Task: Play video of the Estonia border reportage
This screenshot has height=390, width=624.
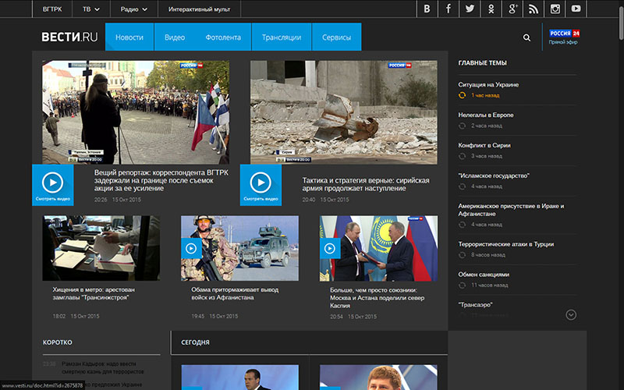Action: [52, 185]
